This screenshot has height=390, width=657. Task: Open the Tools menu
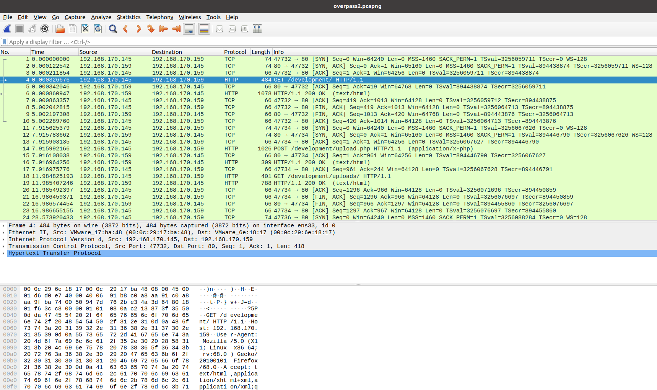point(213,17)
